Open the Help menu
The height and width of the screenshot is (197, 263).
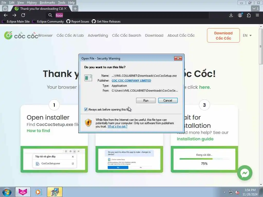point(71,3)
